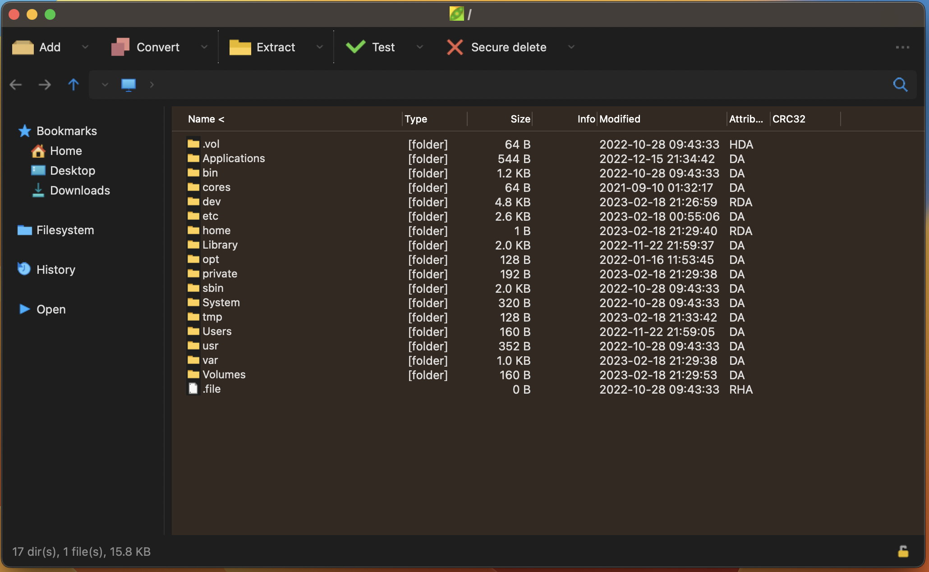Click the Extract folder icon
Screen dimensions: 929x572
[x=240, y=47]
